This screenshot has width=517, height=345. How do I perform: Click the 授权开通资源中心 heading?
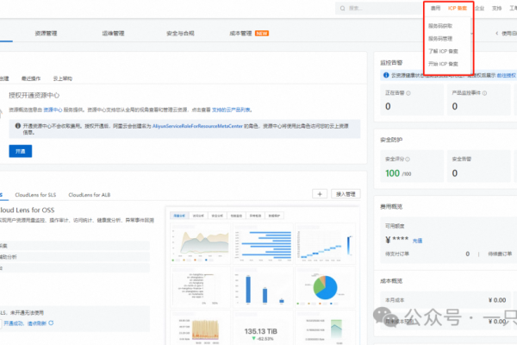[34, 96]
